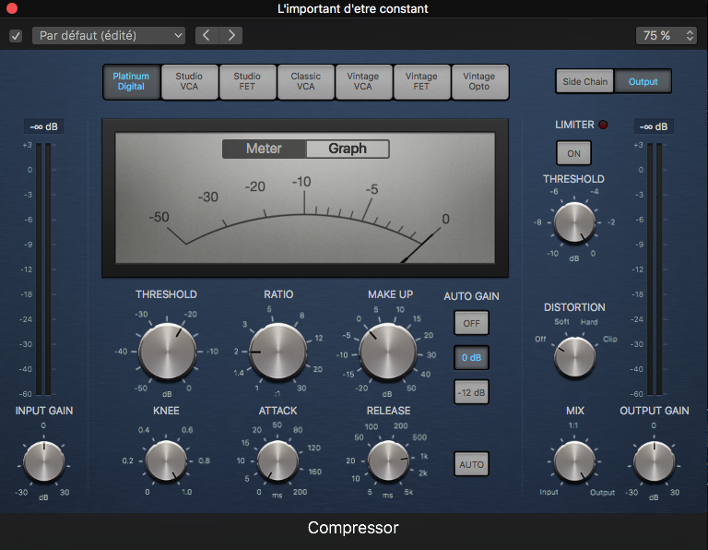Click the next preset arrow
708x550 pixels.
pos(230,36)
